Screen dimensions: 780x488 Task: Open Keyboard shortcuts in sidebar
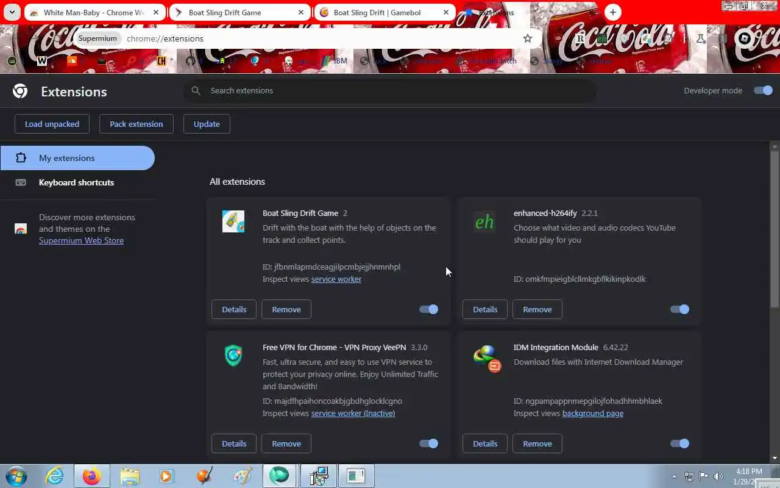(x=77, y=182)
